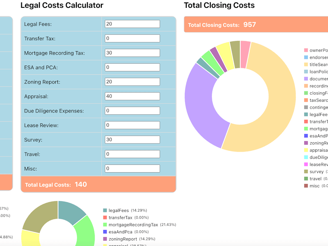The height and width of the screenshot is (246, 328).
Task: Click the Legal Costs Calculator heading
Action: [x=62, y=5]
